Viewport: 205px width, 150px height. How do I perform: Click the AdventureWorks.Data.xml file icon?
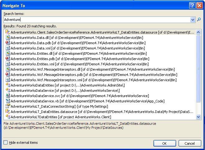[x=8, y=48]
